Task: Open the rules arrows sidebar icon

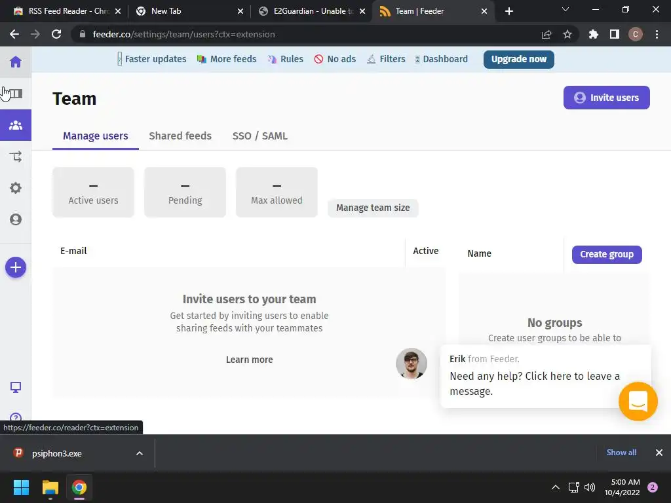Action: point(16,157)
